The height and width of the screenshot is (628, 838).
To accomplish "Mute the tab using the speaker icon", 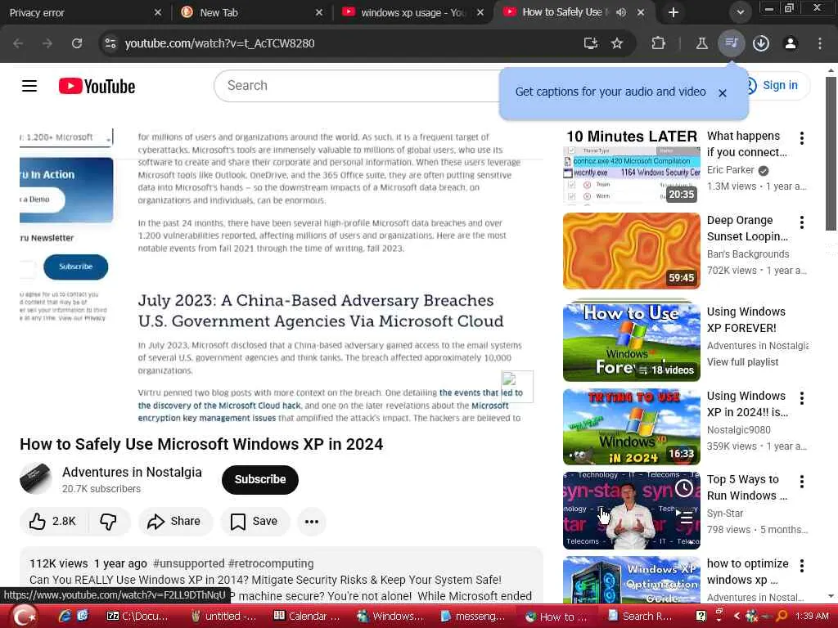I will (621, 12).
